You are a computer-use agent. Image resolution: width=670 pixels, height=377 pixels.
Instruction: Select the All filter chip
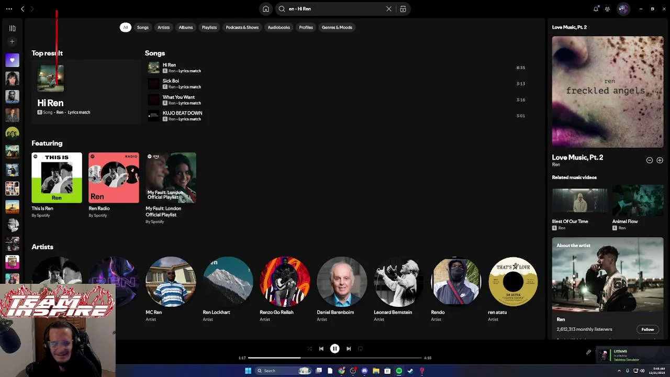(x=125, y=27)
